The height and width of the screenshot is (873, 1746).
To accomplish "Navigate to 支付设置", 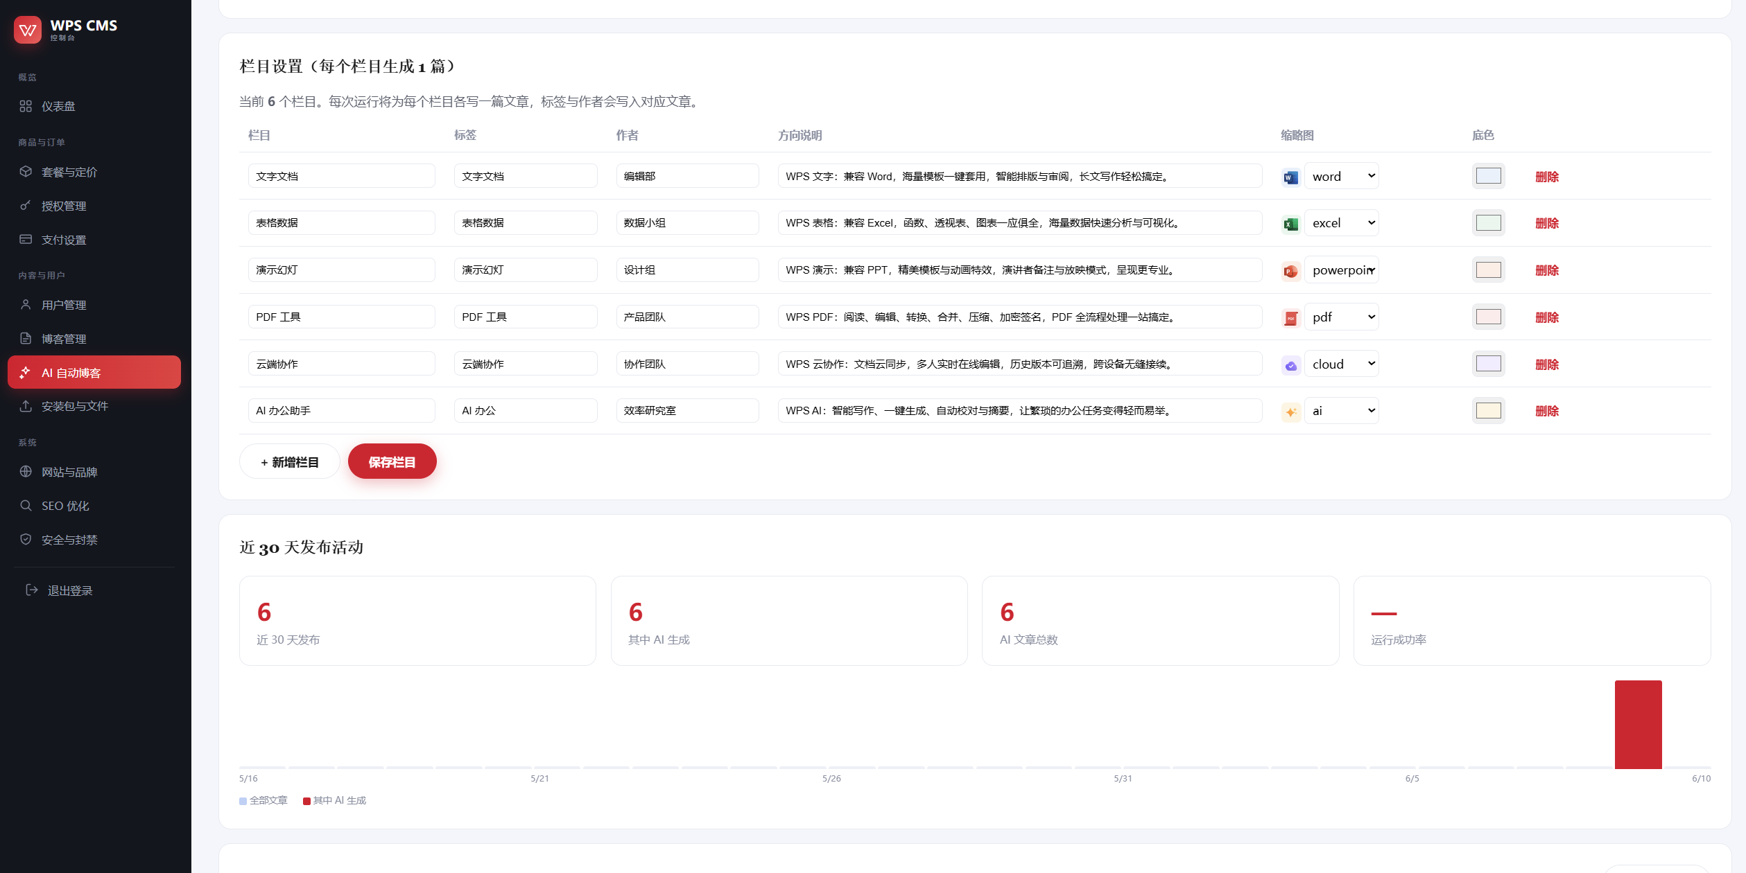I will (x=94, y=240).
